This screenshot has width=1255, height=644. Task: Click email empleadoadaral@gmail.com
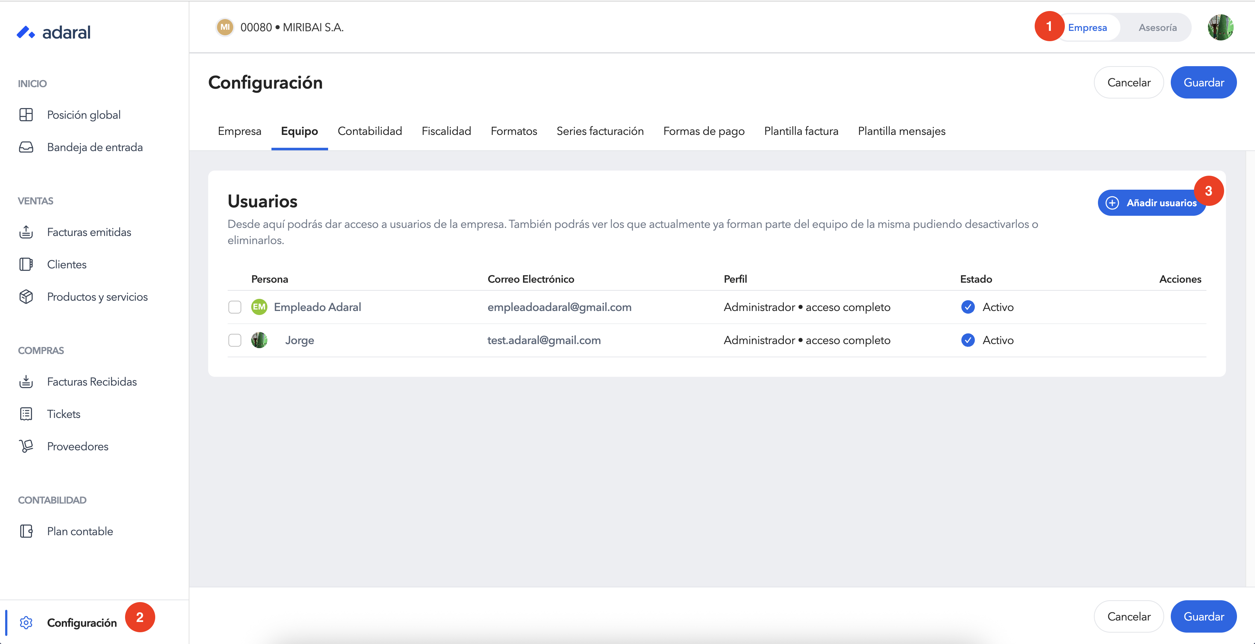click(x=559, y=307)
